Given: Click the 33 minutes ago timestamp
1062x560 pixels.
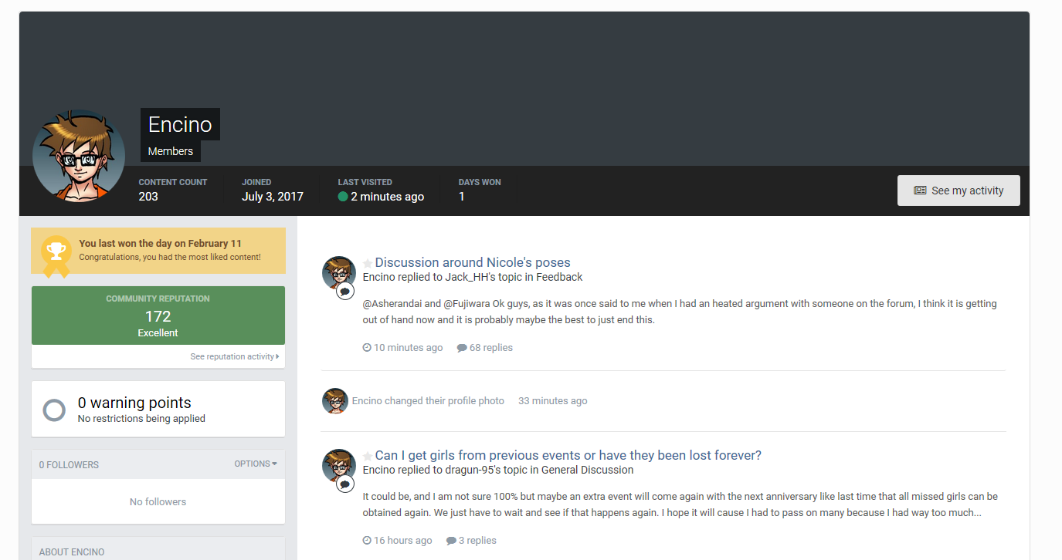Looking at the screenshot, I should tap(552, 401).
